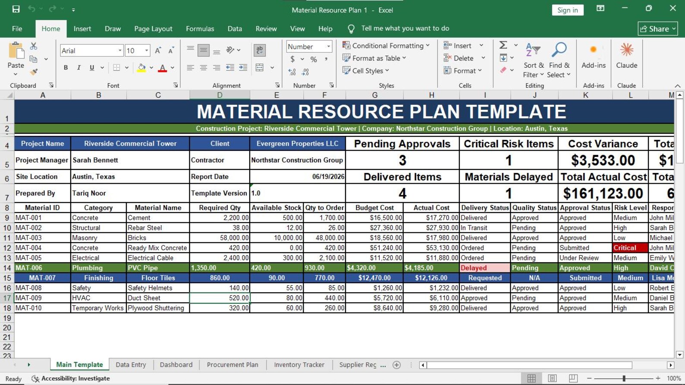Toggle Bold formatting
Screen dimensions: 685x385
[x=66, y=68]
